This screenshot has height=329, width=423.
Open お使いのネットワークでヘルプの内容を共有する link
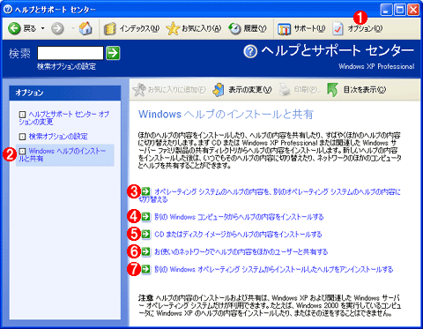[x=241, y=251]
